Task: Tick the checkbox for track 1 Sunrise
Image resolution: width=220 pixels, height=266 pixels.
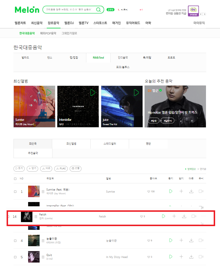Action: pos(15,192)
